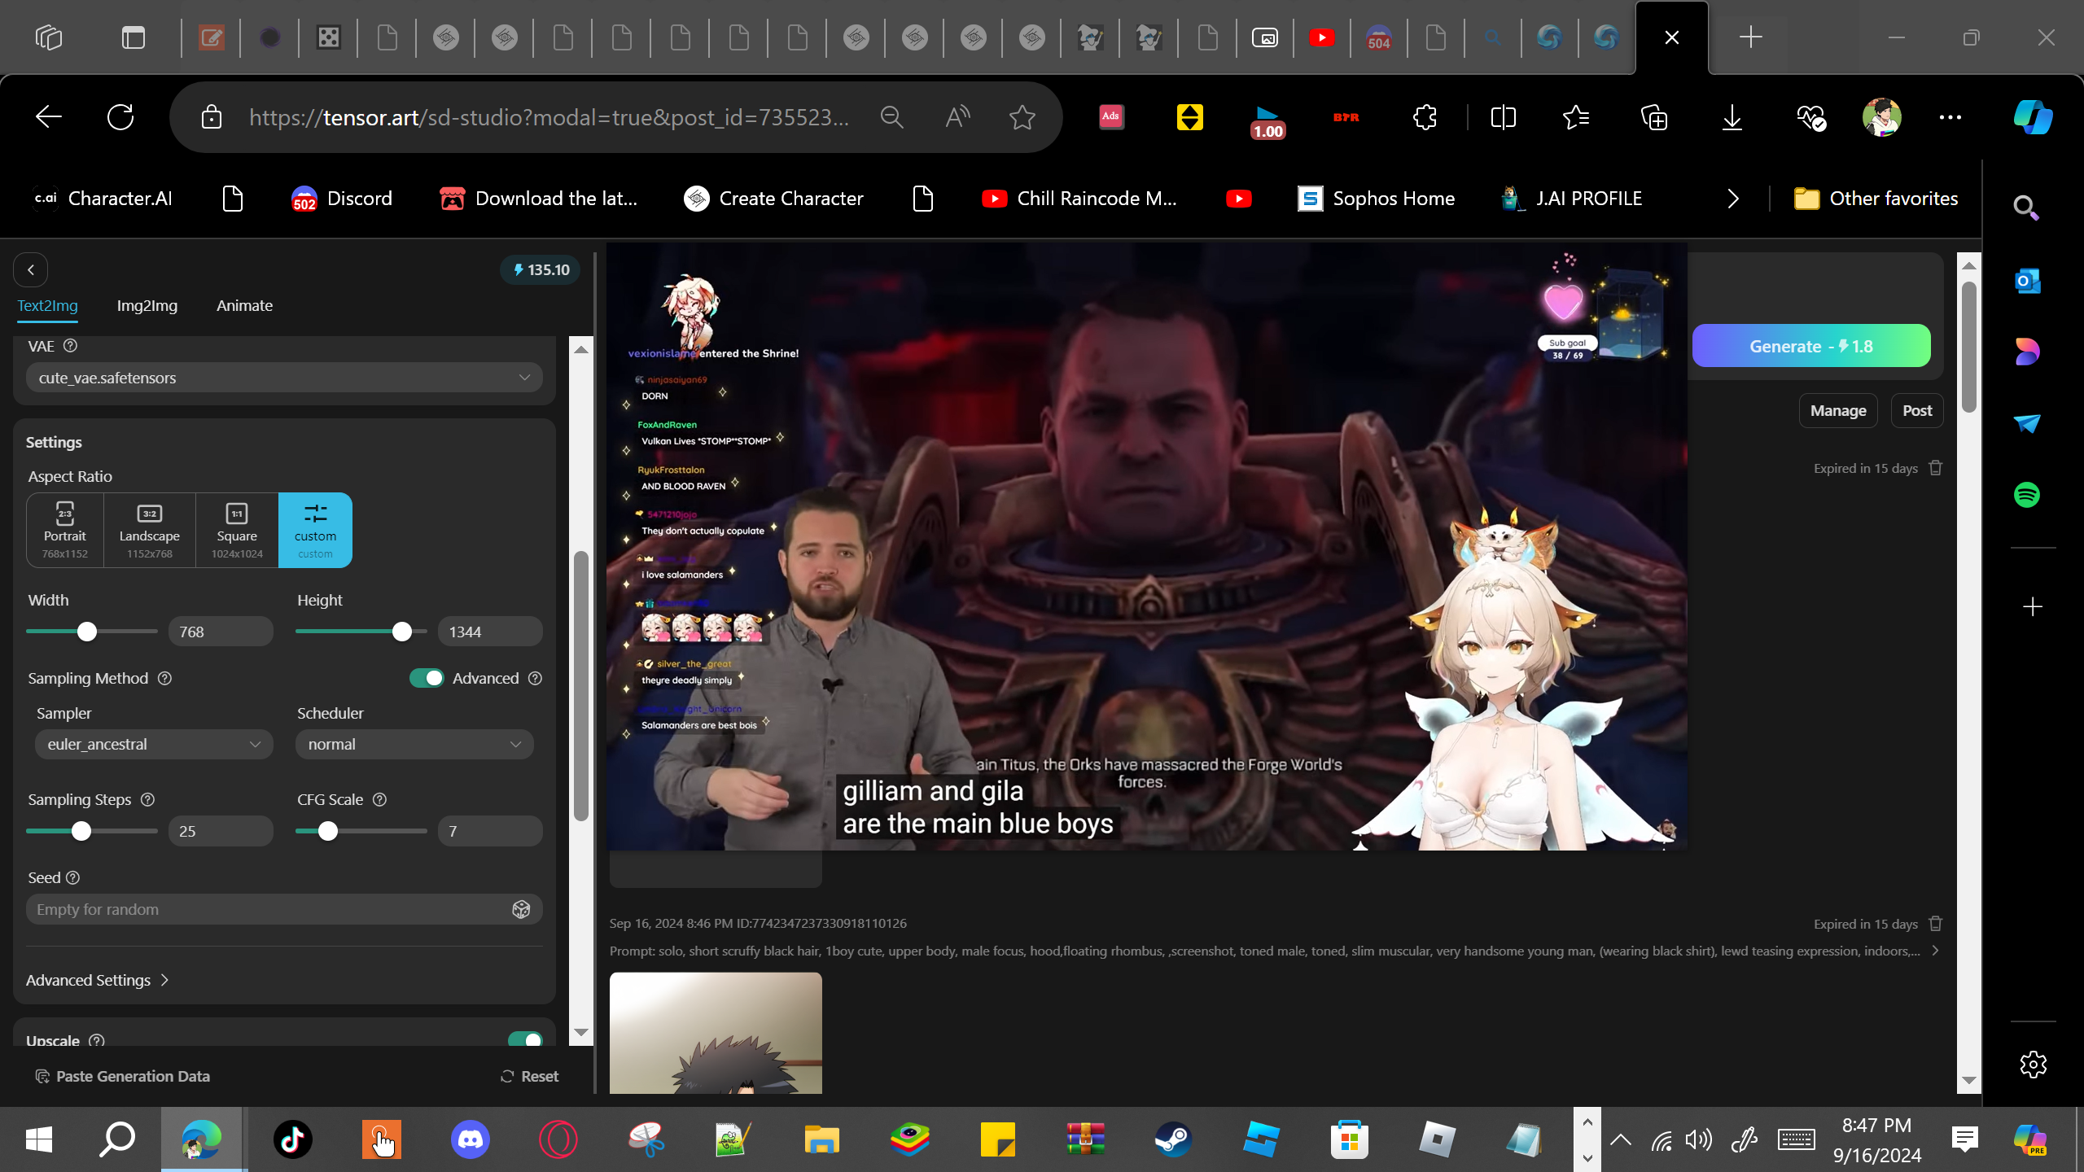The width and height of the screenshot is (2084, 1172).
Task: Open Other favorites folder
Action: (1876, 199)
